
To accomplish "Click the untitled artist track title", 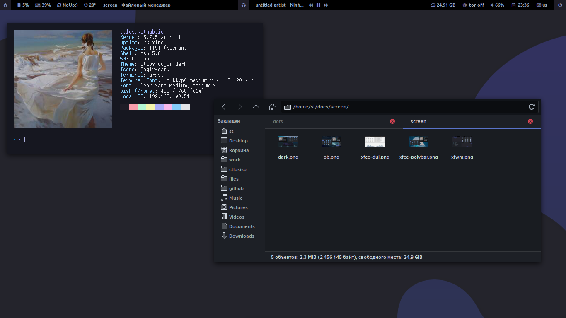I will pos(280,5).
